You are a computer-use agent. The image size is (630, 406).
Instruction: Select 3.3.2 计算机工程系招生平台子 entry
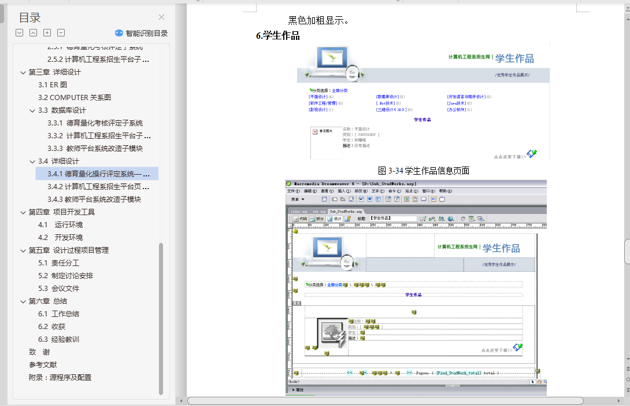click(99, 135)
